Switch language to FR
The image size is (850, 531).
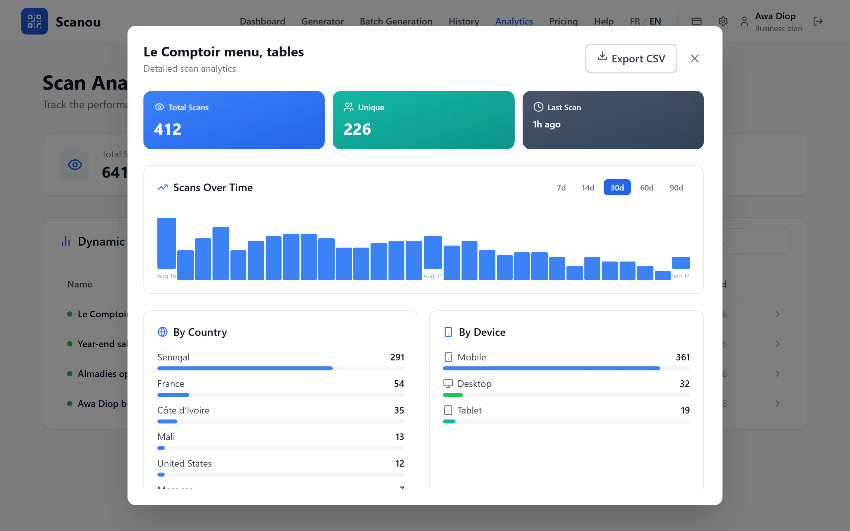(635, 22)
